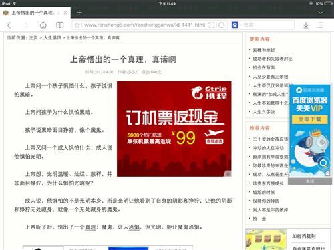Open the 珍贵东西慢成长 link
Screen dimensions: 334x250
coord(268,183)
